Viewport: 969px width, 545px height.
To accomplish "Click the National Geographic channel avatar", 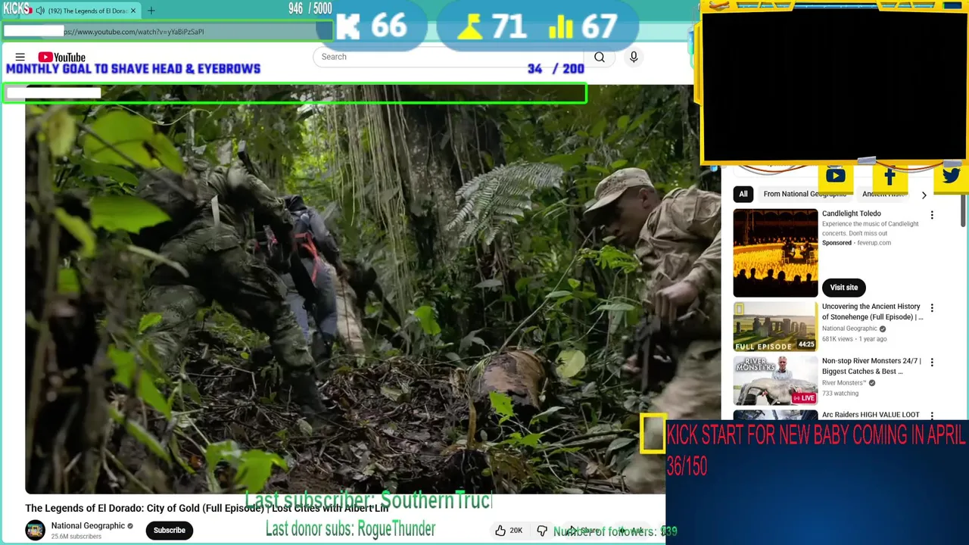I will click(35, 531).
